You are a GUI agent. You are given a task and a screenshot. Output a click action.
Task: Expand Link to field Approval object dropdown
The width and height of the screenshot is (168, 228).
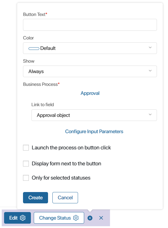(94, 115)
